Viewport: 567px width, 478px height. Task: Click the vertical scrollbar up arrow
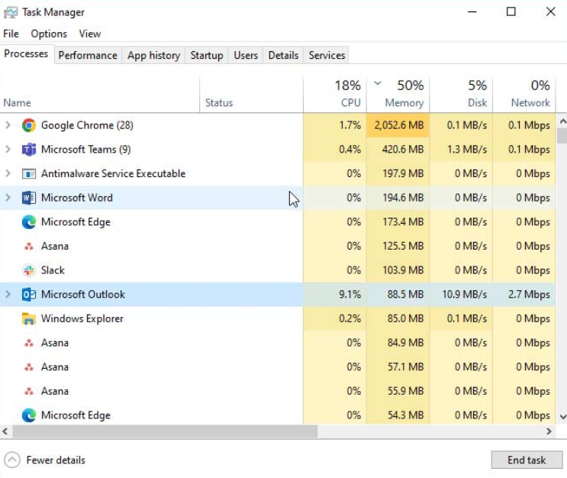click(x=562, y=121)
